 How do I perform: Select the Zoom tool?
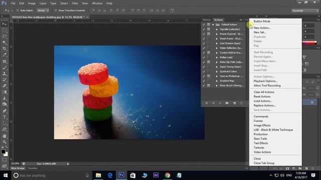[x=5, y=142]
